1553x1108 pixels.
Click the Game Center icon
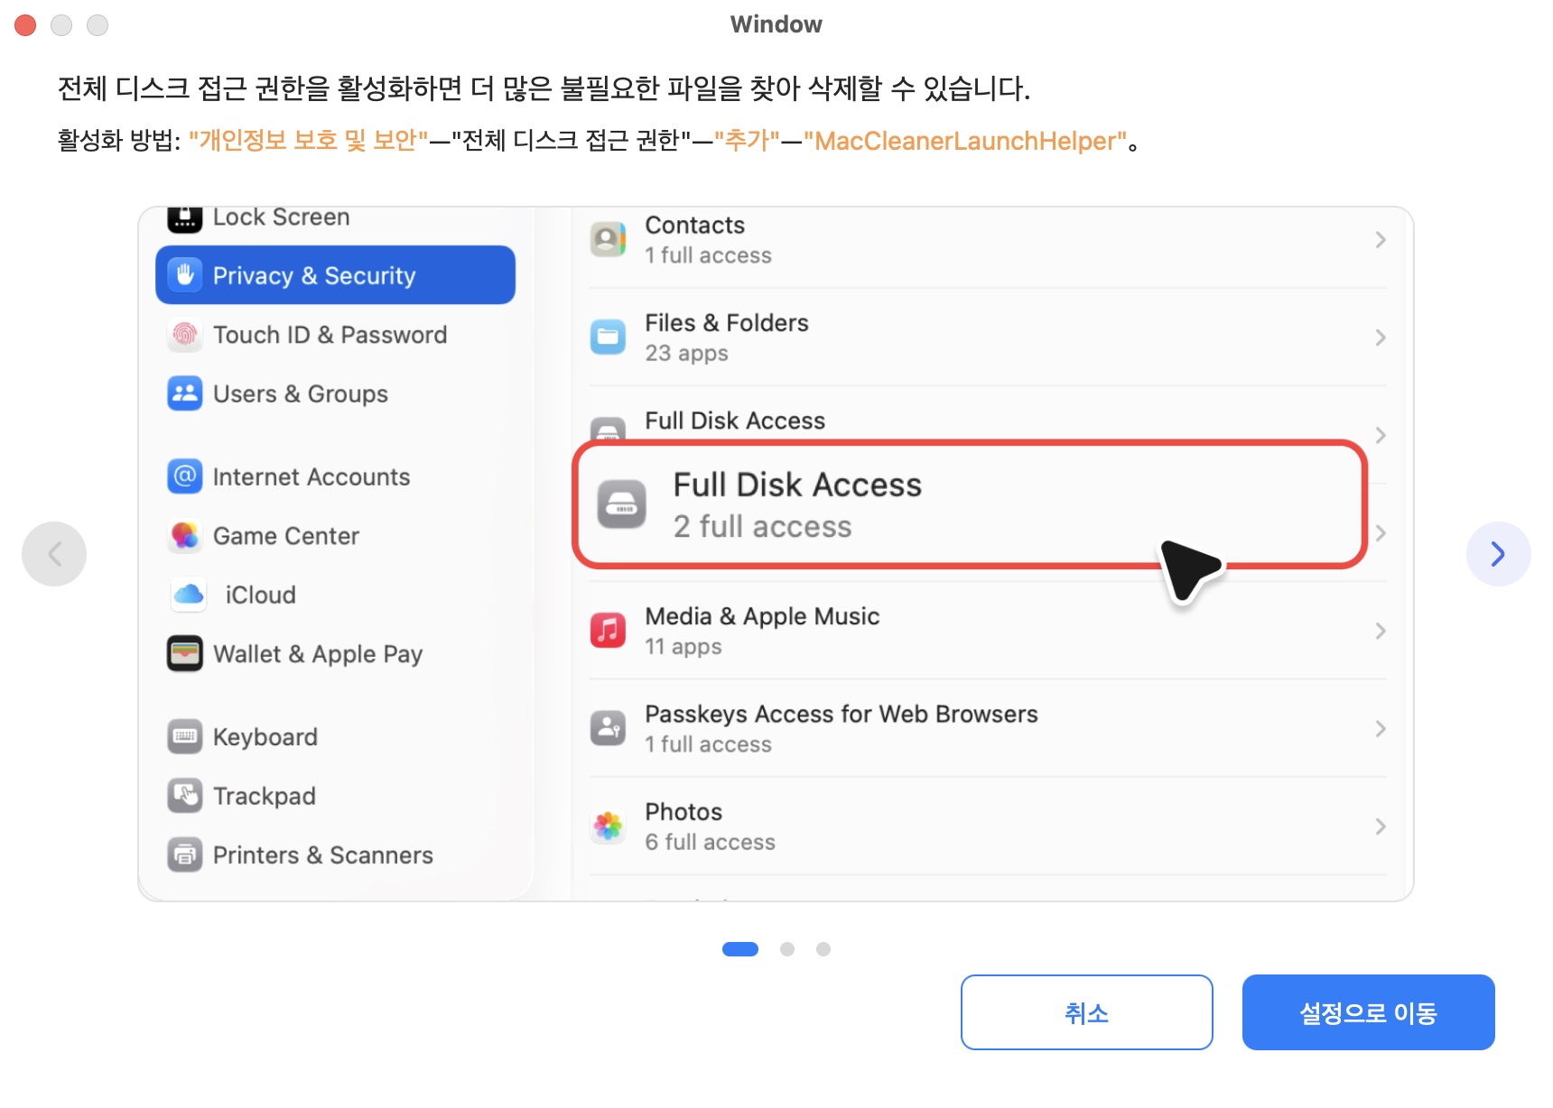coord(185,535)
